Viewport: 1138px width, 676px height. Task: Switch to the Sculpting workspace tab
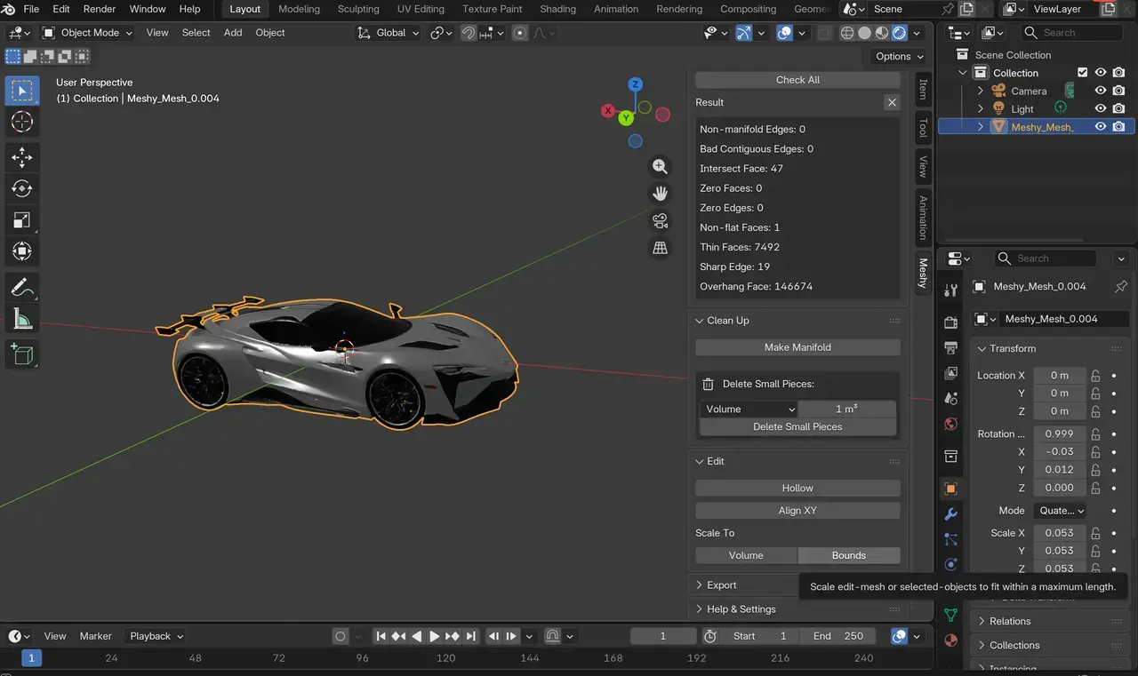[357, 9]
